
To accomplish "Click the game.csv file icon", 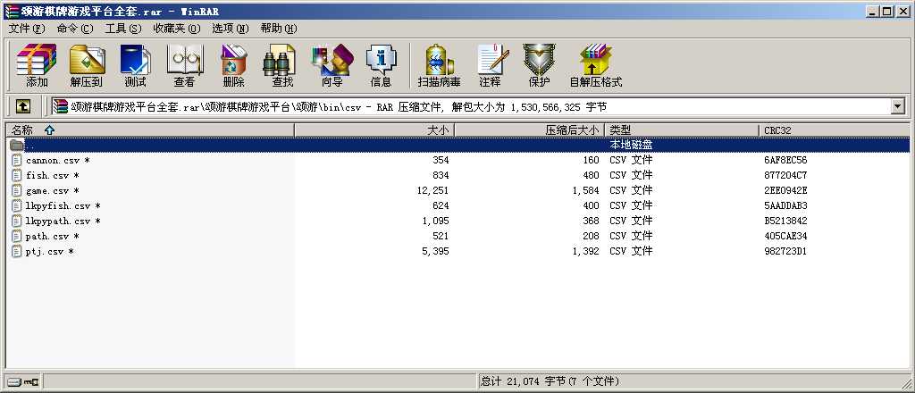I will pos(16,190).
